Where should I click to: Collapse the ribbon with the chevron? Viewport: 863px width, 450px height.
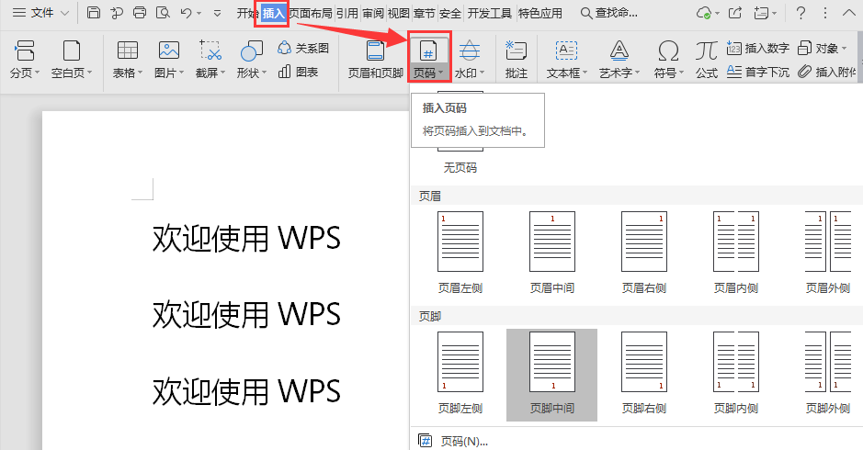click(848, 13)
